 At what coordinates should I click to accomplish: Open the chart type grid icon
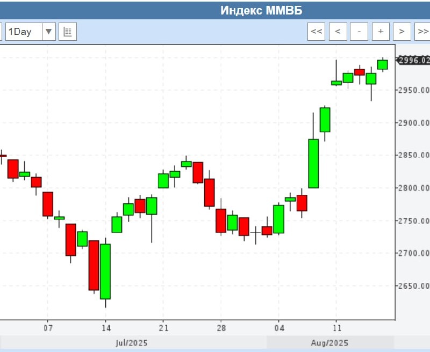pos(68,32)
